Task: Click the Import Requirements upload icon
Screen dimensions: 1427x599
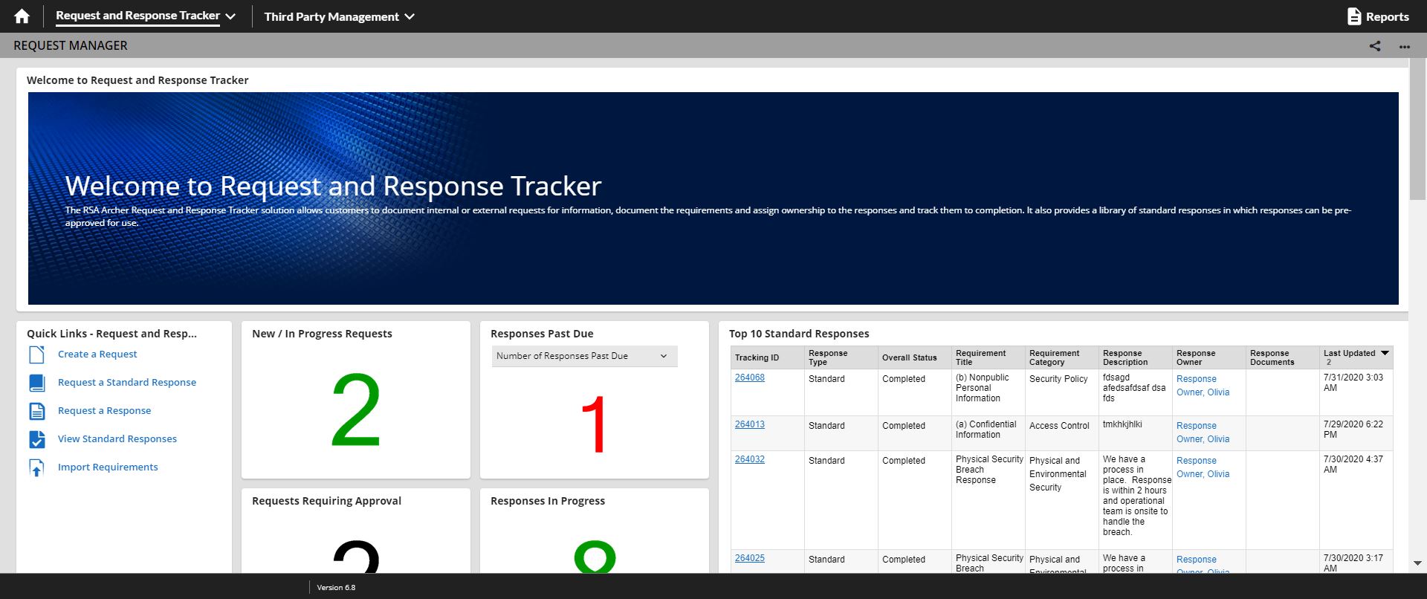Action: coord(36,467)
